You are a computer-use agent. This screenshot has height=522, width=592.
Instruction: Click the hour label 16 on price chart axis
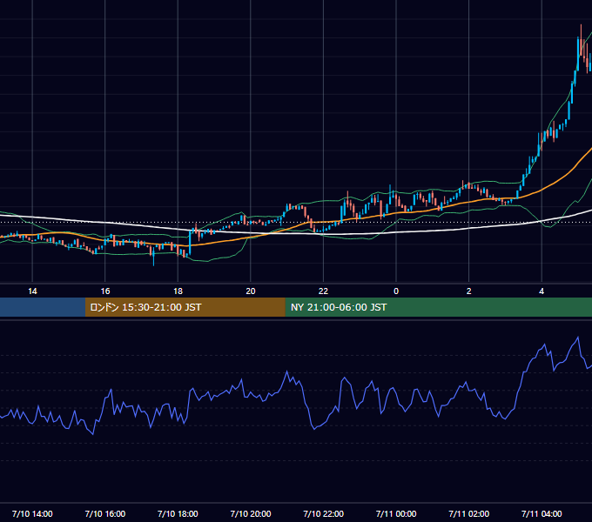(105, 291)
